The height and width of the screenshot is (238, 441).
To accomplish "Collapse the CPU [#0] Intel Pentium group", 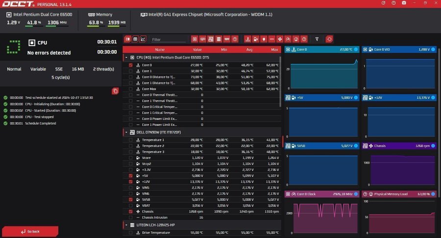I will click(x=126, y=57).
